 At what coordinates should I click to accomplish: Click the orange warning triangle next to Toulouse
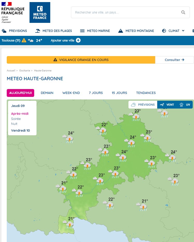pyautogui.click(x=24, y=40)
